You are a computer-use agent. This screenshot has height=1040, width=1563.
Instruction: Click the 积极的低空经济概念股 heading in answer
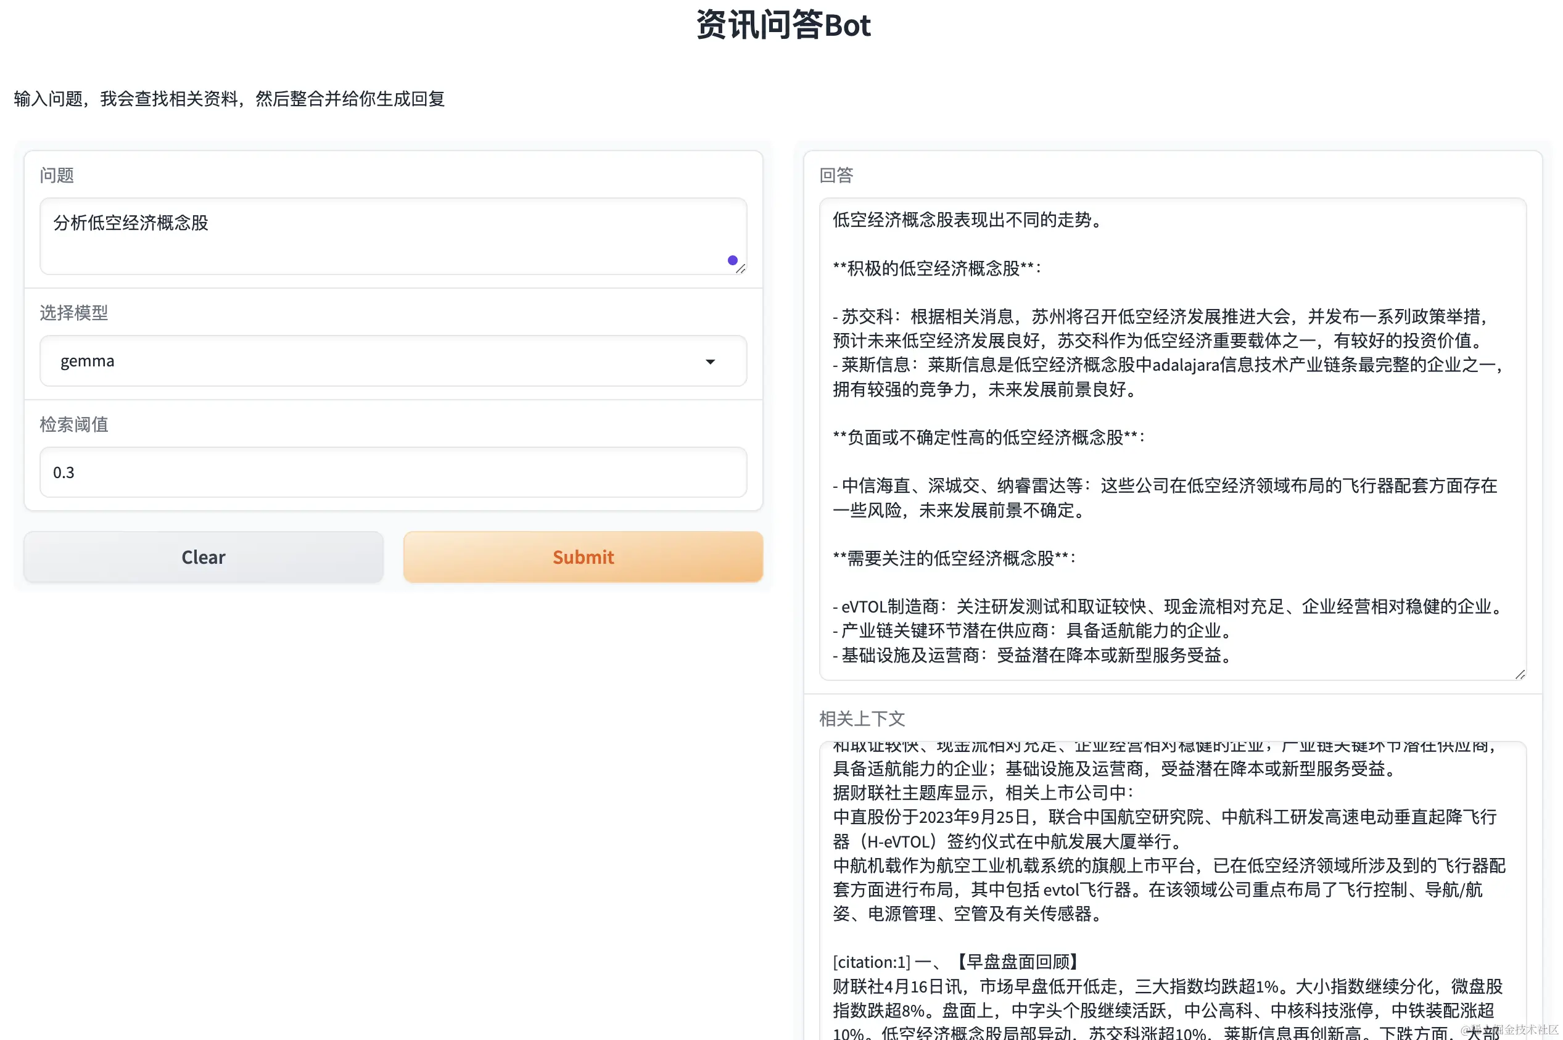pyautogui.click(x=933, y=268)
